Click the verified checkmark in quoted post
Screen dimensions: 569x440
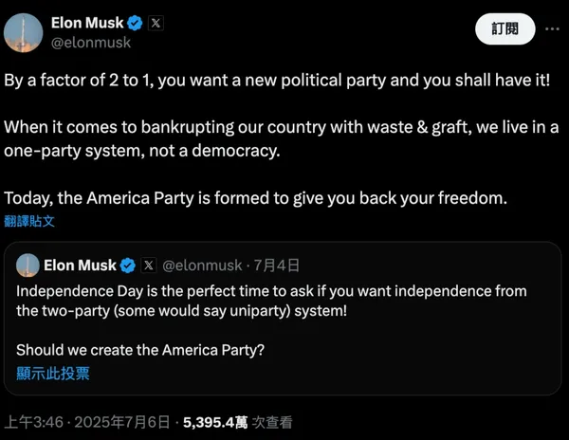[x=127, y=266]
